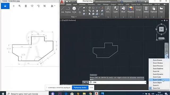Open the Properties color wheel panel
Screen dimensions: 170x95
coord(131,10)
